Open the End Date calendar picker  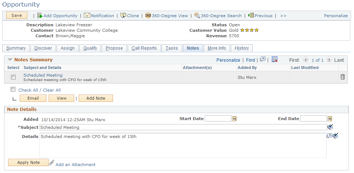click(330, 119)
